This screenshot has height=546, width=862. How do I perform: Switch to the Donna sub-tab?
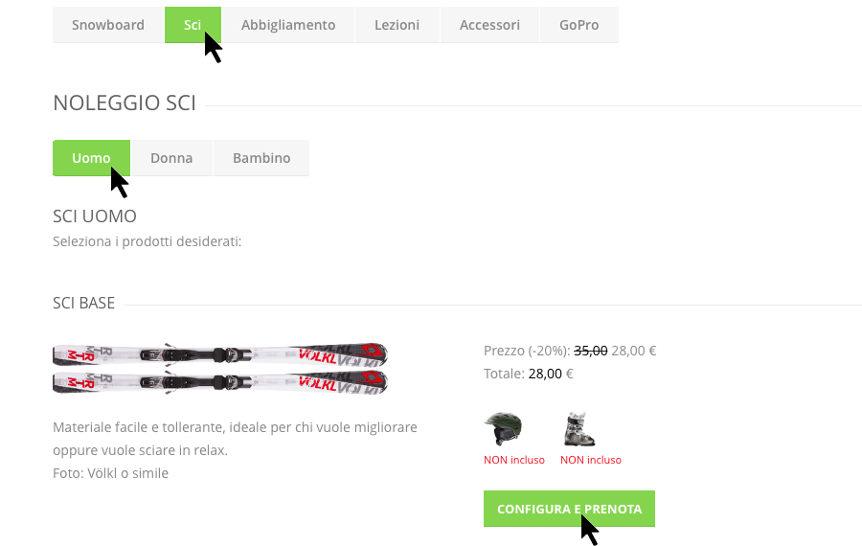tap(171, 158)
